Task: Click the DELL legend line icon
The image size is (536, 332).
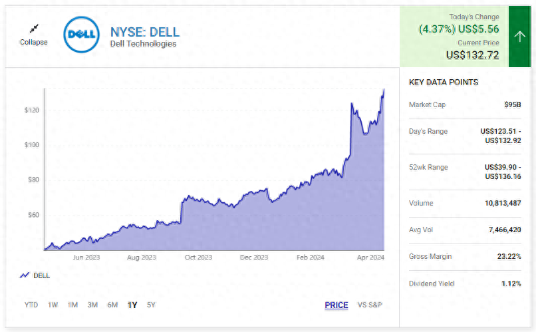Action: [25, 275]
